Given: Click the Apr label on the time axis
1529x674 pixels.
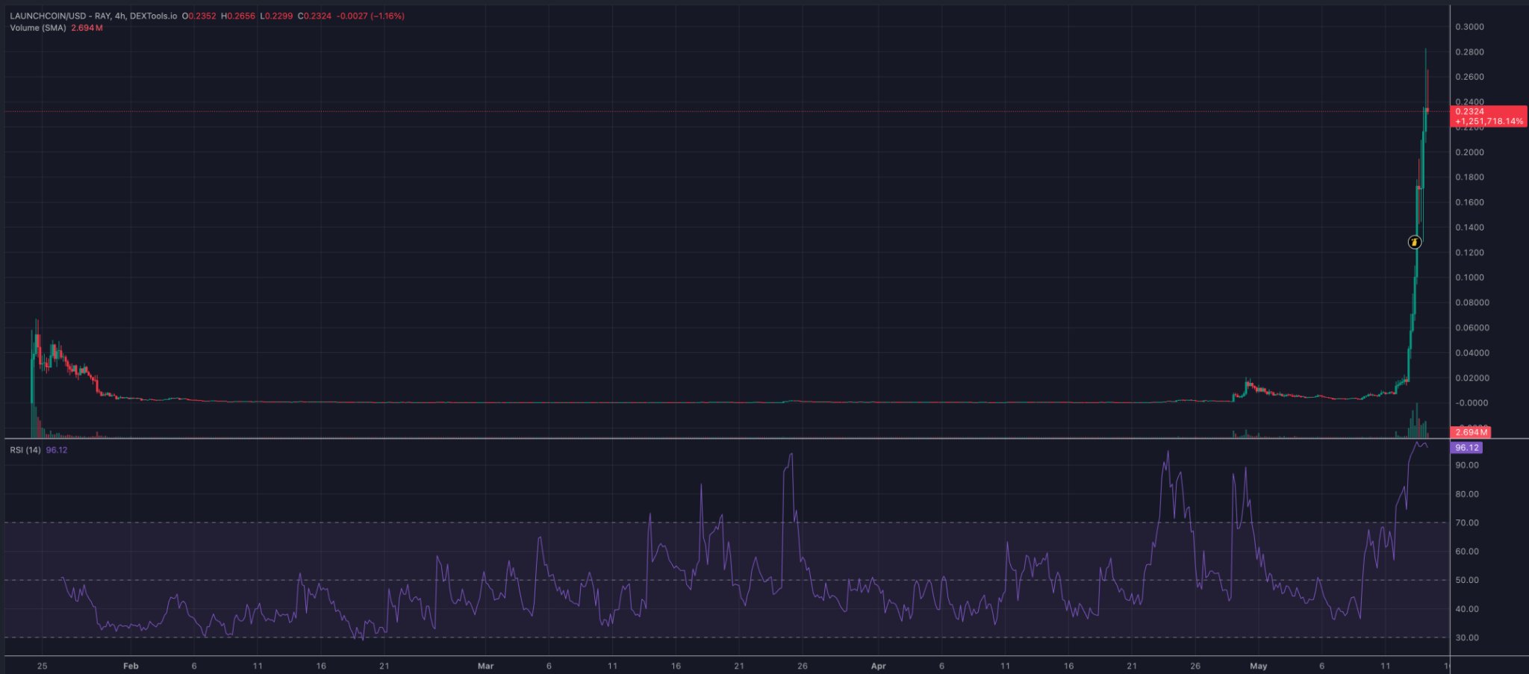Looking at the screenshot, I should [878, 666].
